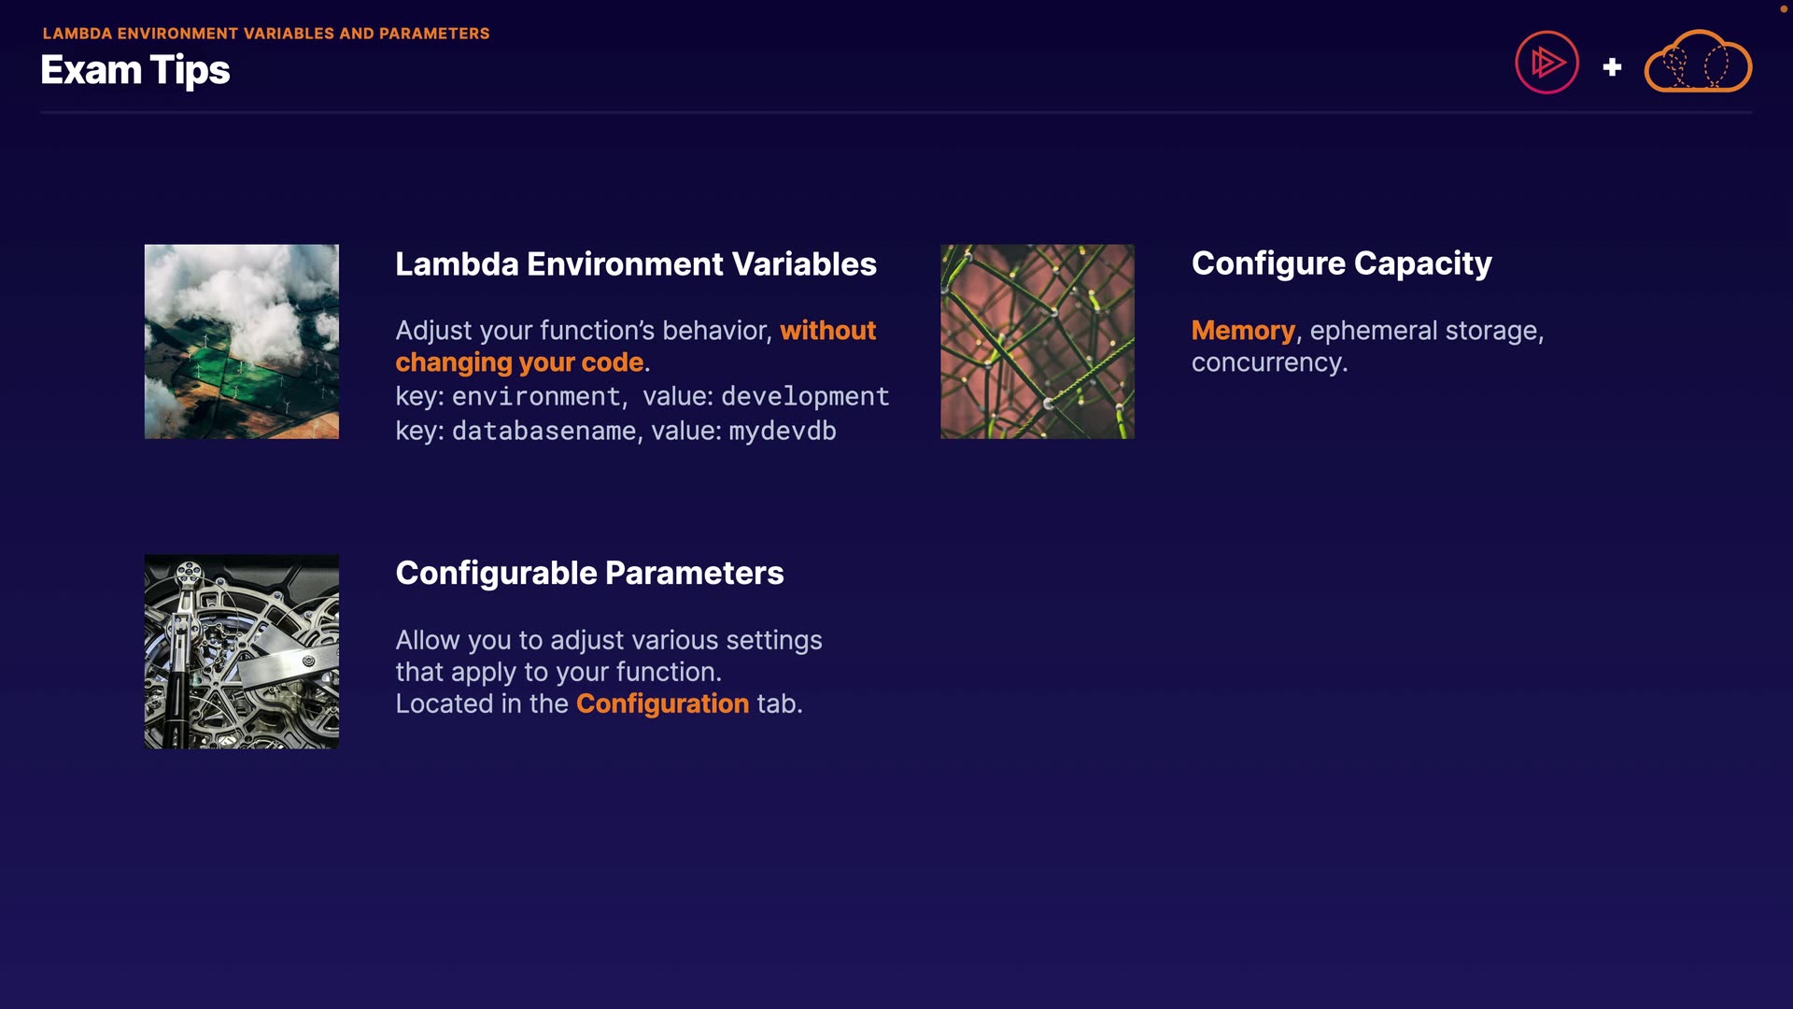This screenshot has width=1793, height=1009.
Task: Select the watch gears mechanism thumbnail
Action: click(x=241, y=651)
